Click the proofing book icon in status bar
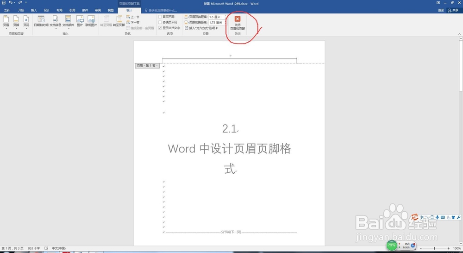This screenshot has height=253, width=463. pyautogui.click(x=46, y=248)
